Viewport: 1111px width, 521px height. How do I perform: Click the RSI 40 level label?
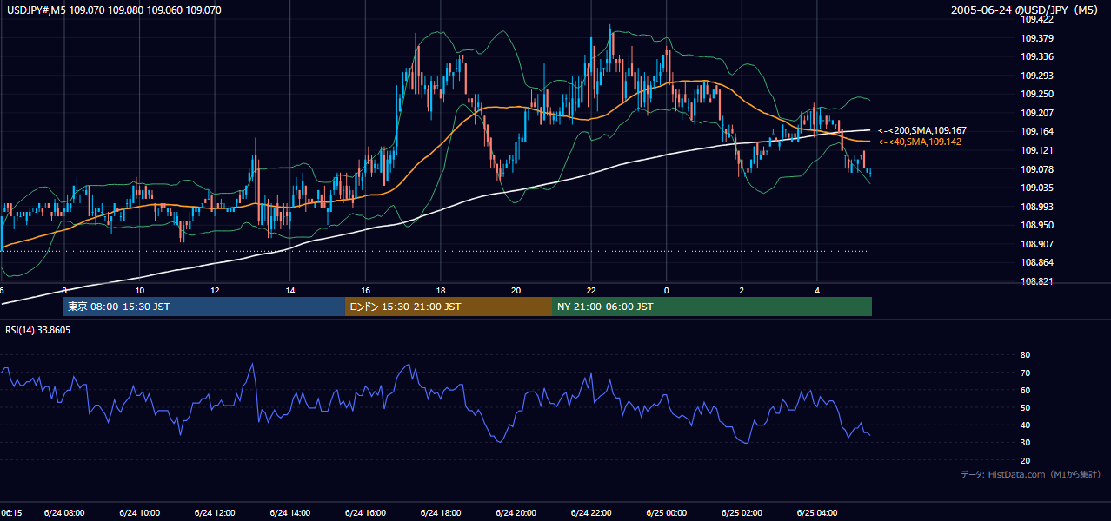(1026, 425)
